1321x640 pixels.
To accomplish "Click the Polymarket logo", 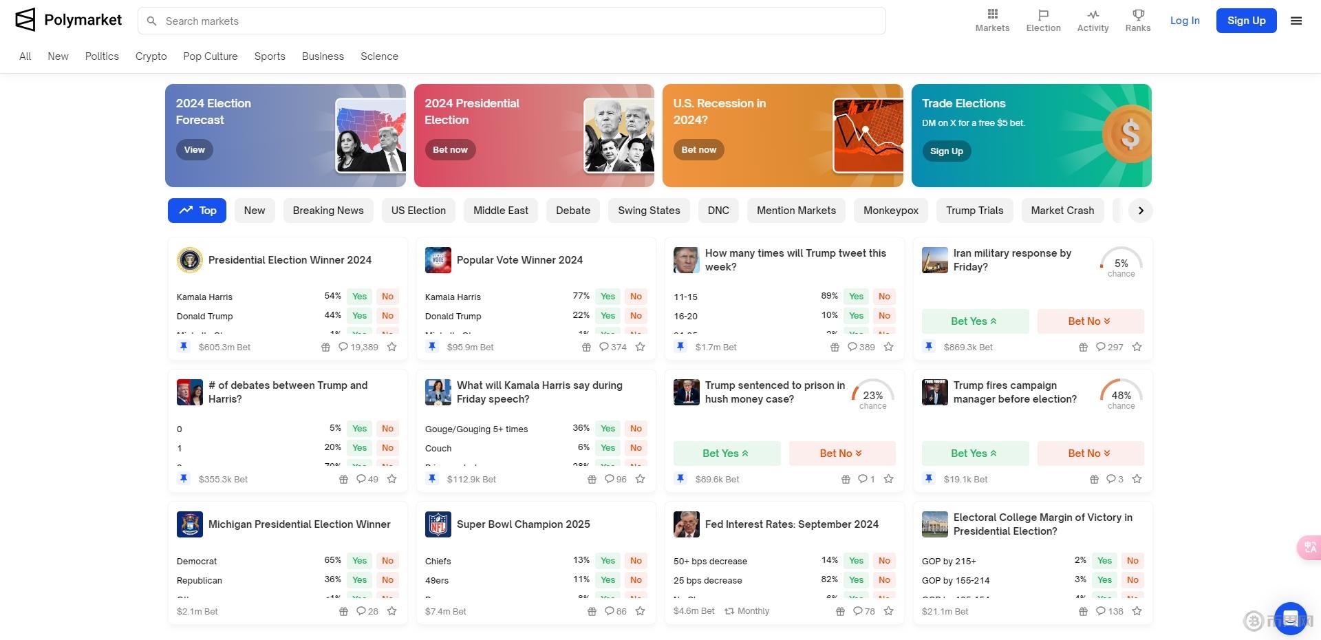I will [x=68, y=21].
